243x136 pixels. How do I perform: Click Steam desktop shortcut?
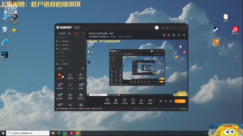(x=216, y=31)
